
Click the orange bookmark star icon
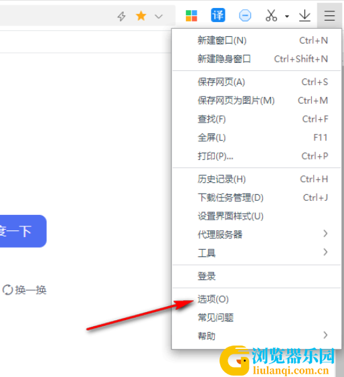[x=141, y=16]
